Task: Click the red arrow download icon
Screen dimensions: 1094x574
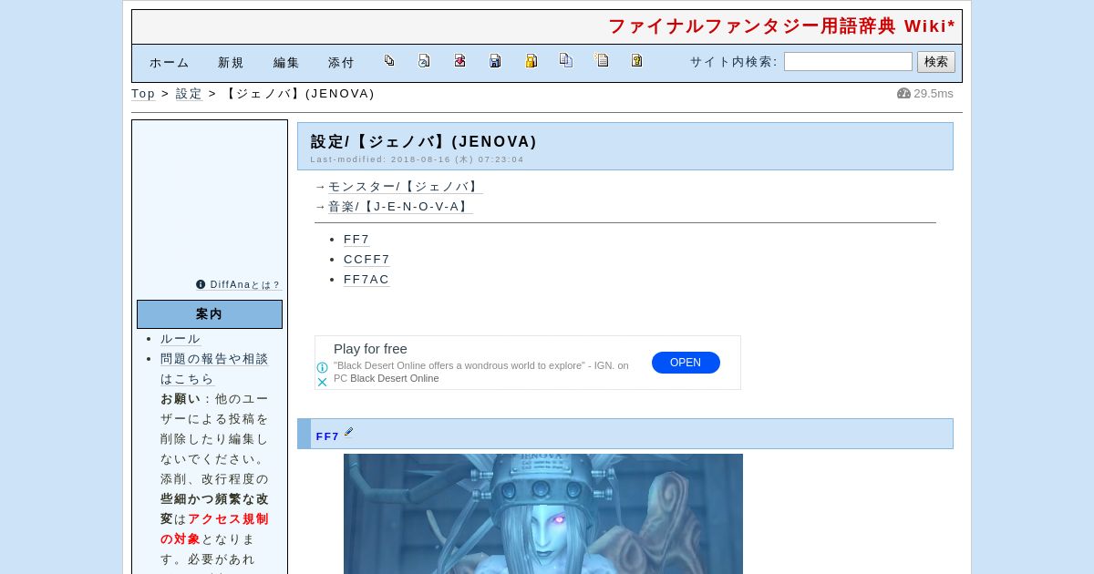Action: pos(459,60)
